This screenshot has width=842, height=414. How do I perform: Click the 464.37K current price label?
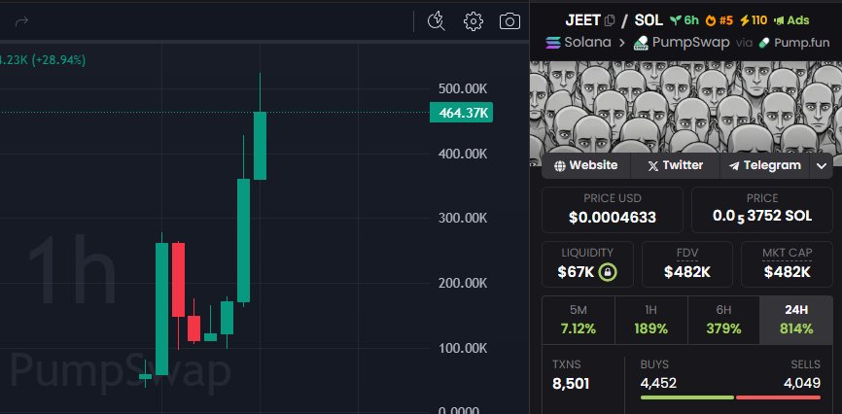point(464,114)
